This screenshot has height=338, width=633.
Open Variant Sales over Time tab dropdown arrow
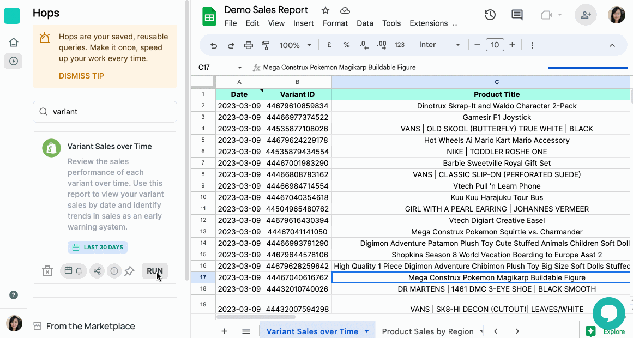pos(366,331)
